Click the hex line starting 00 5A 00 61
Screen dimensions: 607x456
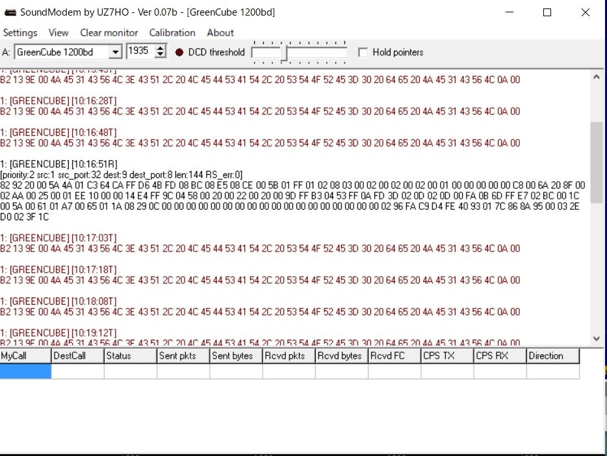coord(290,206)
